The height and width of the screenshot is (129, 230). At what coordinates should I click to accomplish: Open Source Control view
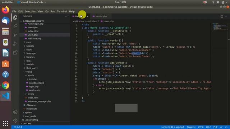point(15,35)
